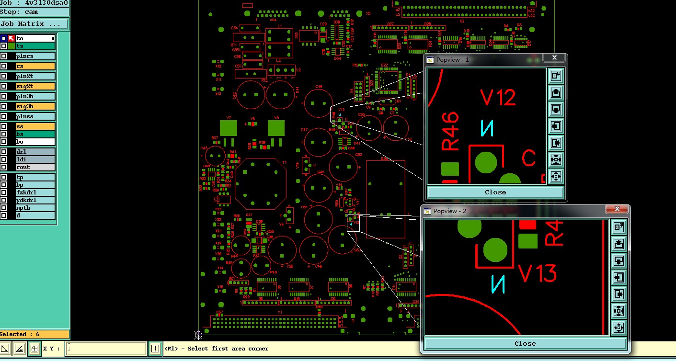The image size is (676, 361).
Task: Click Close button in Popview - 1
Action: pyautogui.click(x=495, y=192)
